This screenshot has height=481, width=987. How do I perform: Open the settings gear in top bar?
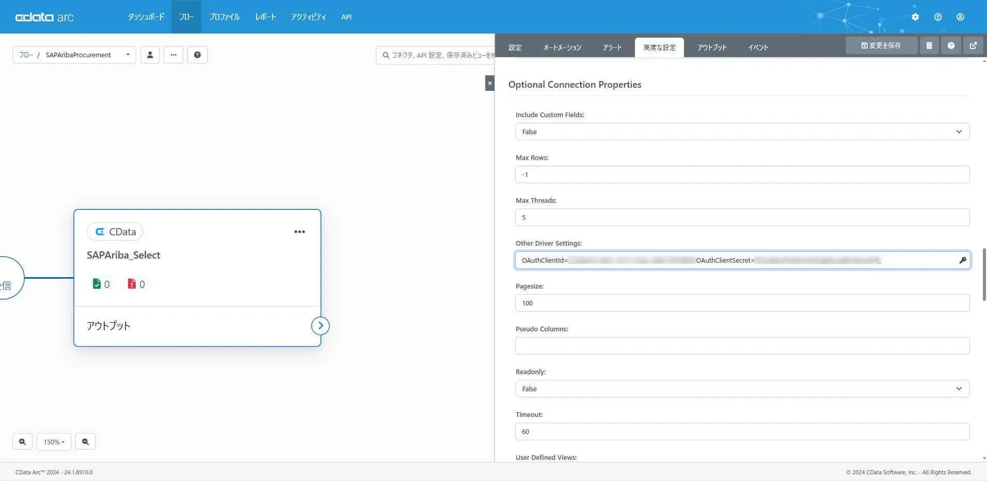click(x=915, y=17)
